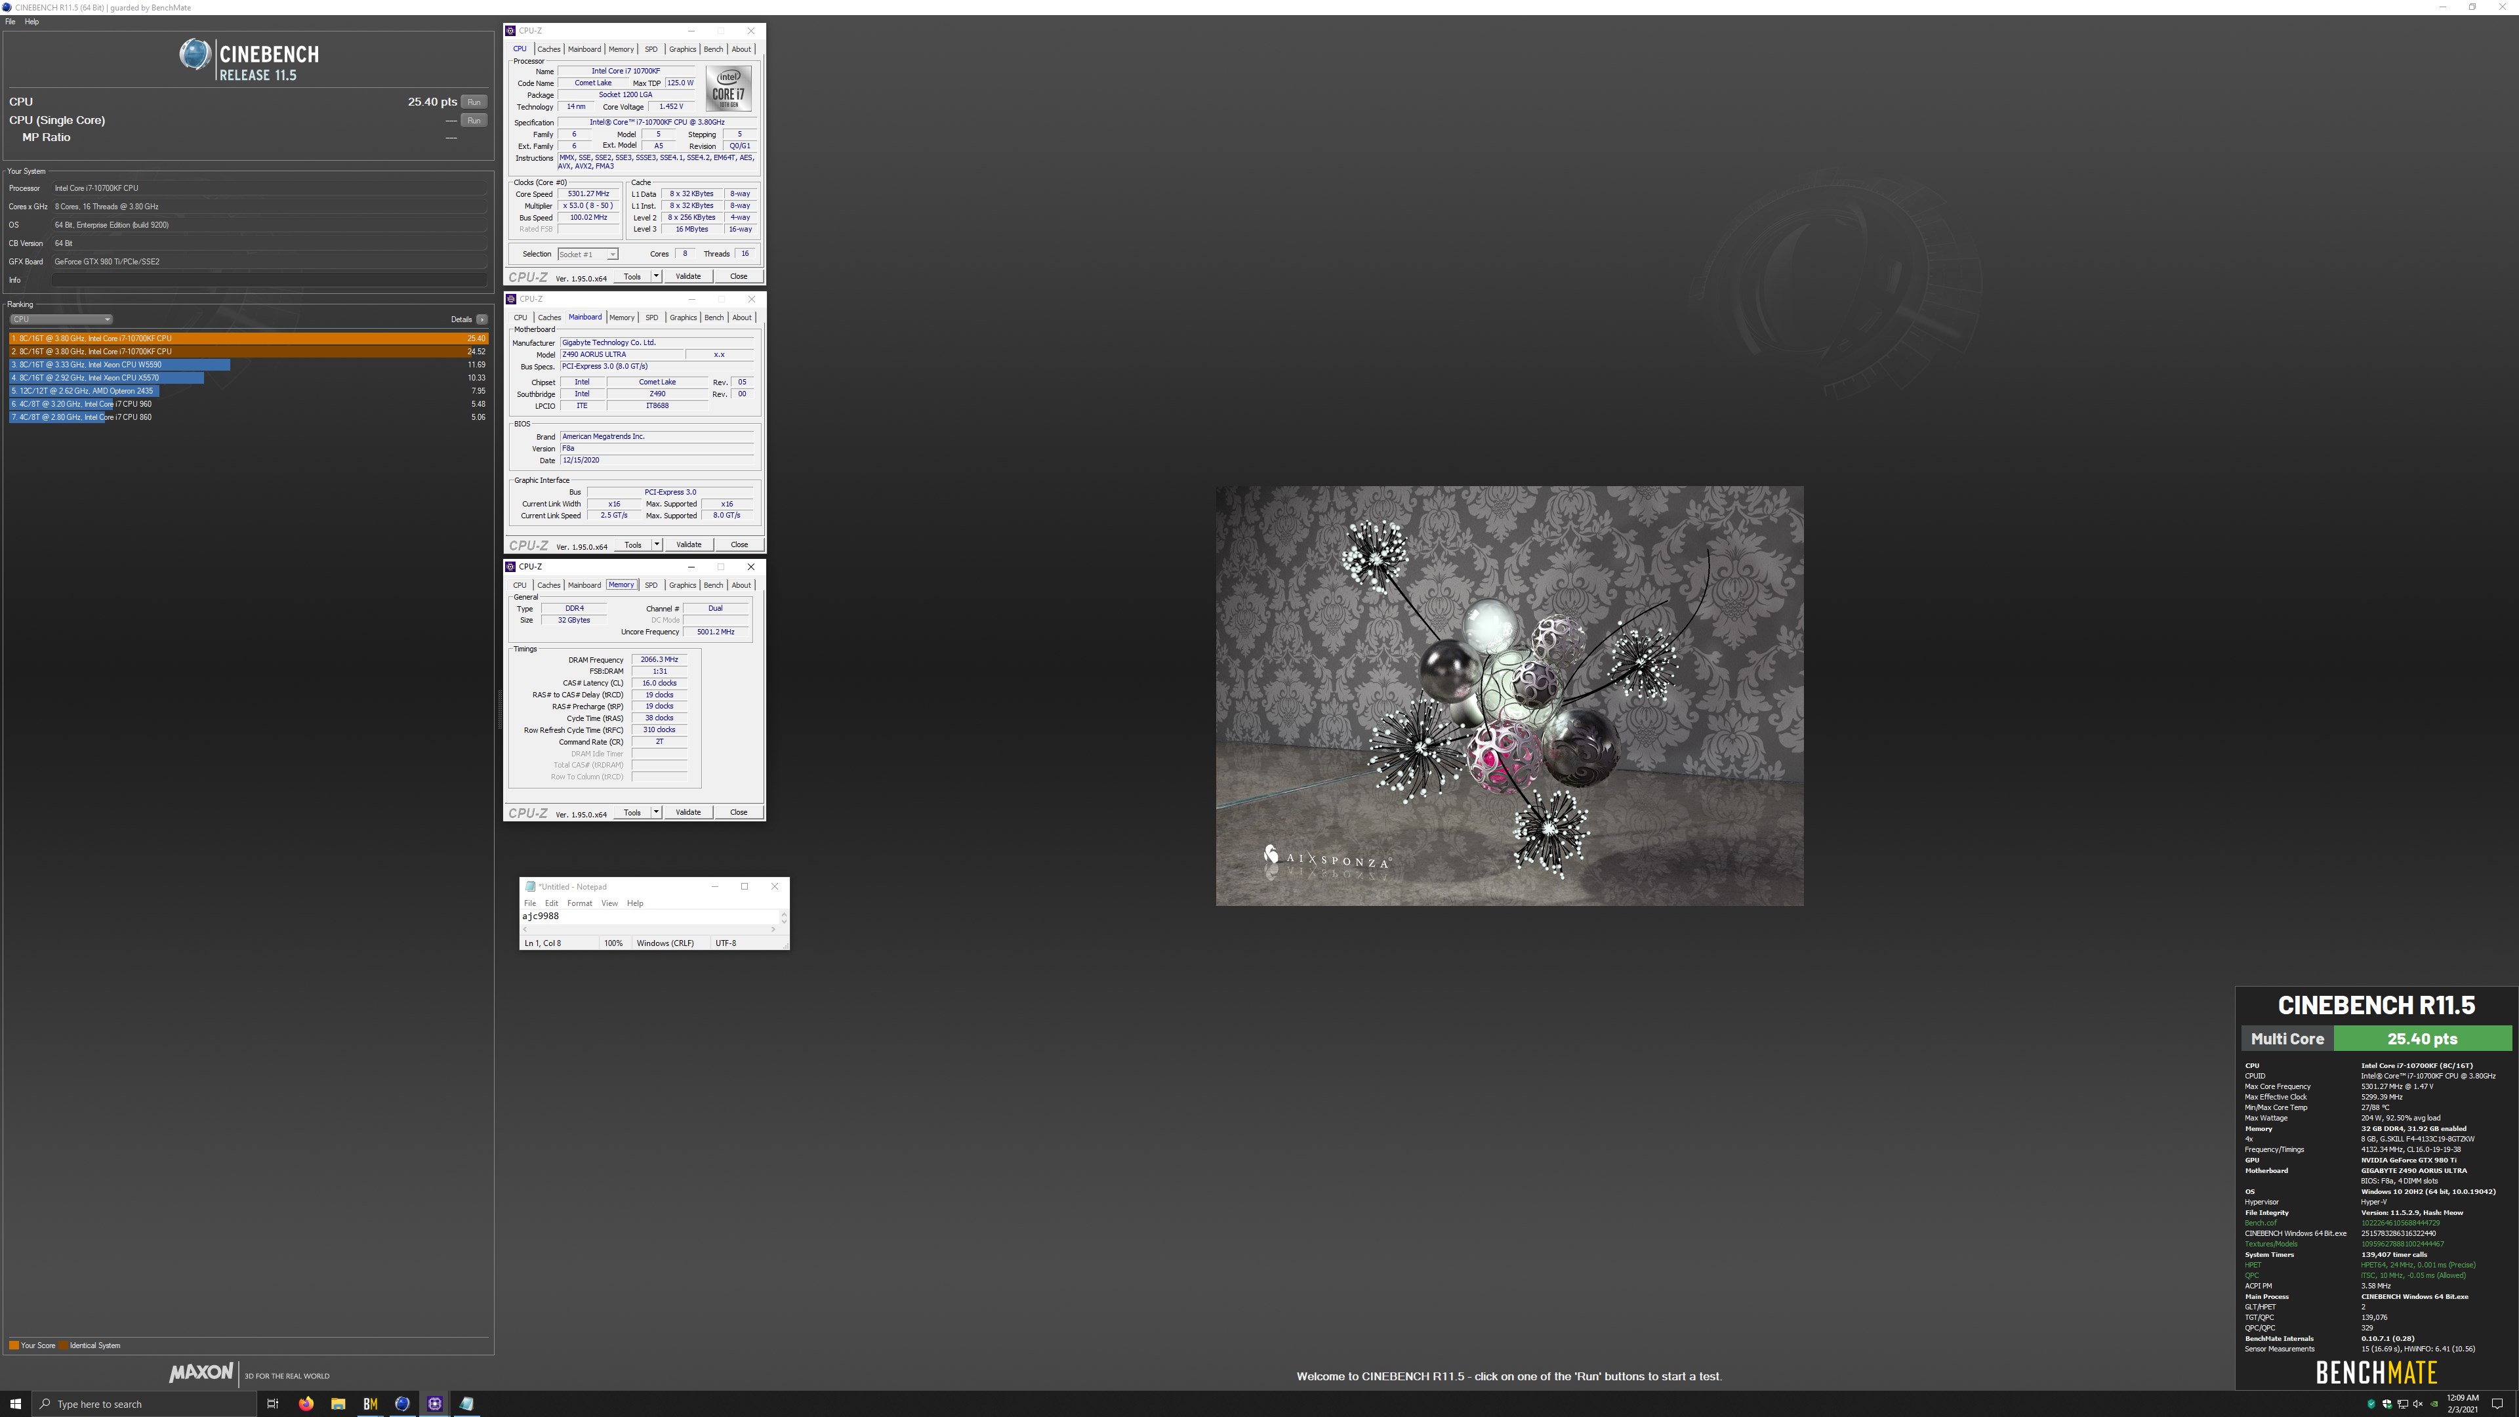Click the rendered Cinebench scene image
The height and width of the screenshot is (1417, 2519).
click(x=1509, y=695)
